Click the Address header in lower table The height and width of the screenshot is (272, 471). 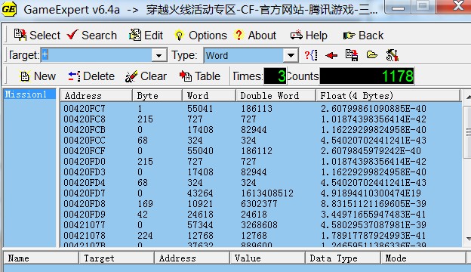click(x=192, y=258)
